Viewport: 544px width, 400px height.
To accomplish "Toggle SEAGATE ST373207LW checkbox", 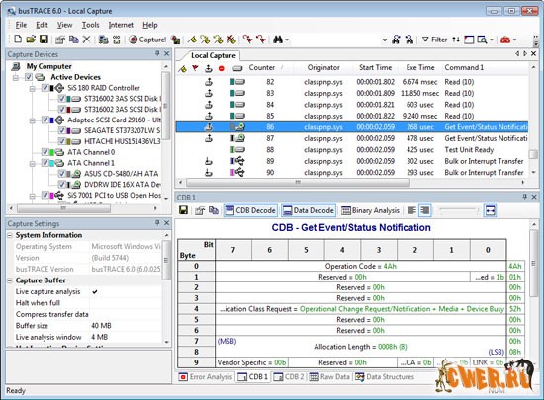I will point(61,130).
